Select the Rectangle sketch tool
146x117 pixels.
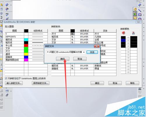coord(140,15)
